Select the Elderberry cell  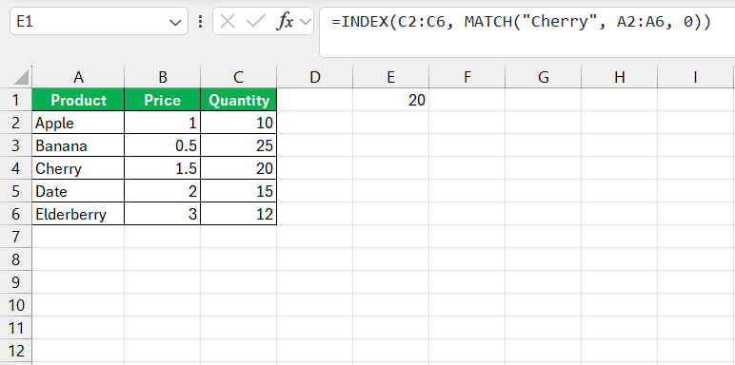(78, 214)
